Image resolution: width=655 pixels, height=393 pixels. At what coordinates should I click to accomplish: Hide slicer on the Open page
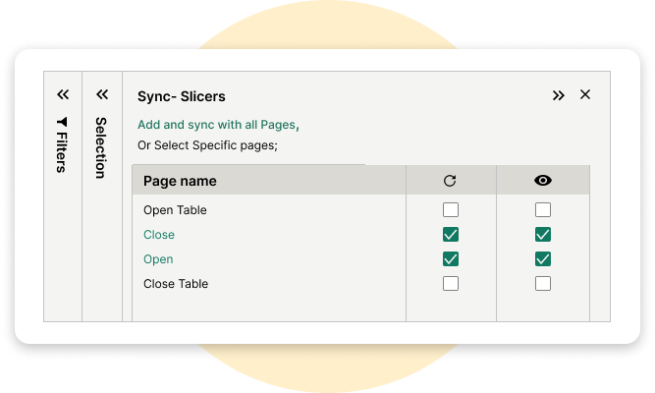click(x=543, y=259)
